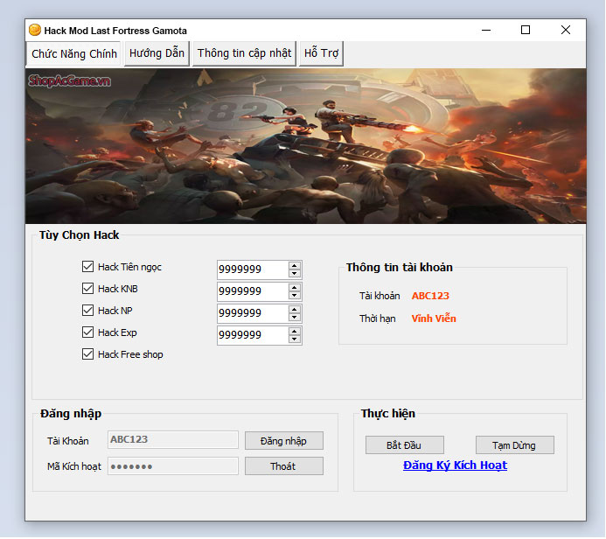Screen dimensions: 606x539
Task: Select the Hỗ Trợ tab
Action: click(x=321, y=53)
